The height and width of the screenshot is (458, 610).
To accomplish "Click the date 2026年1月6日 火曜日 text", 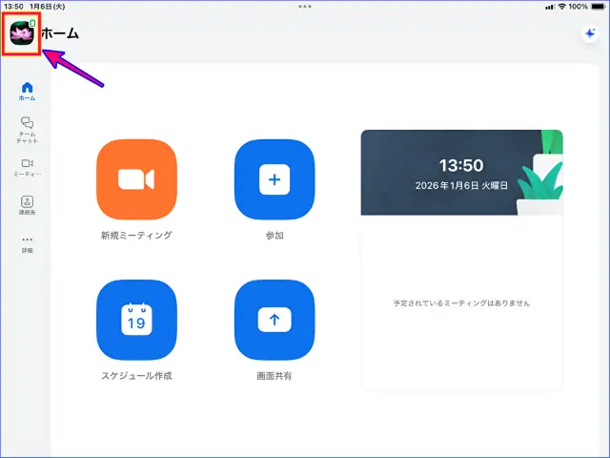I will pyautogui.click(x=461, y=185).
